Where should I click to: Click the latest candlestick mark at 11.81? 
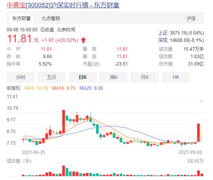[202, 101]
